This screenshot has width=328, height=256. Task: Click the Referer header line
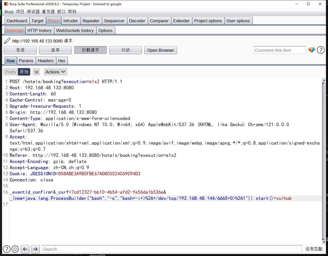93,155
